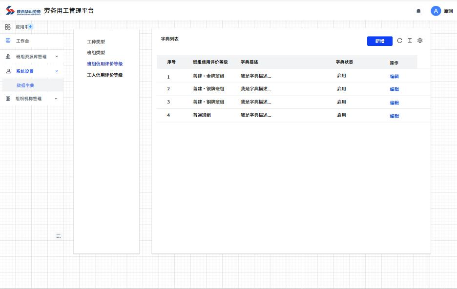Collapse the 系统设置 menu chevron

coord(57,71)
